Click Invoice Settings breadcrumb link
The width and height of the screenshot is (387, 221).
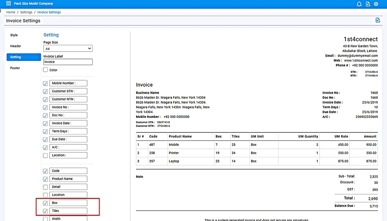(49, 12)
